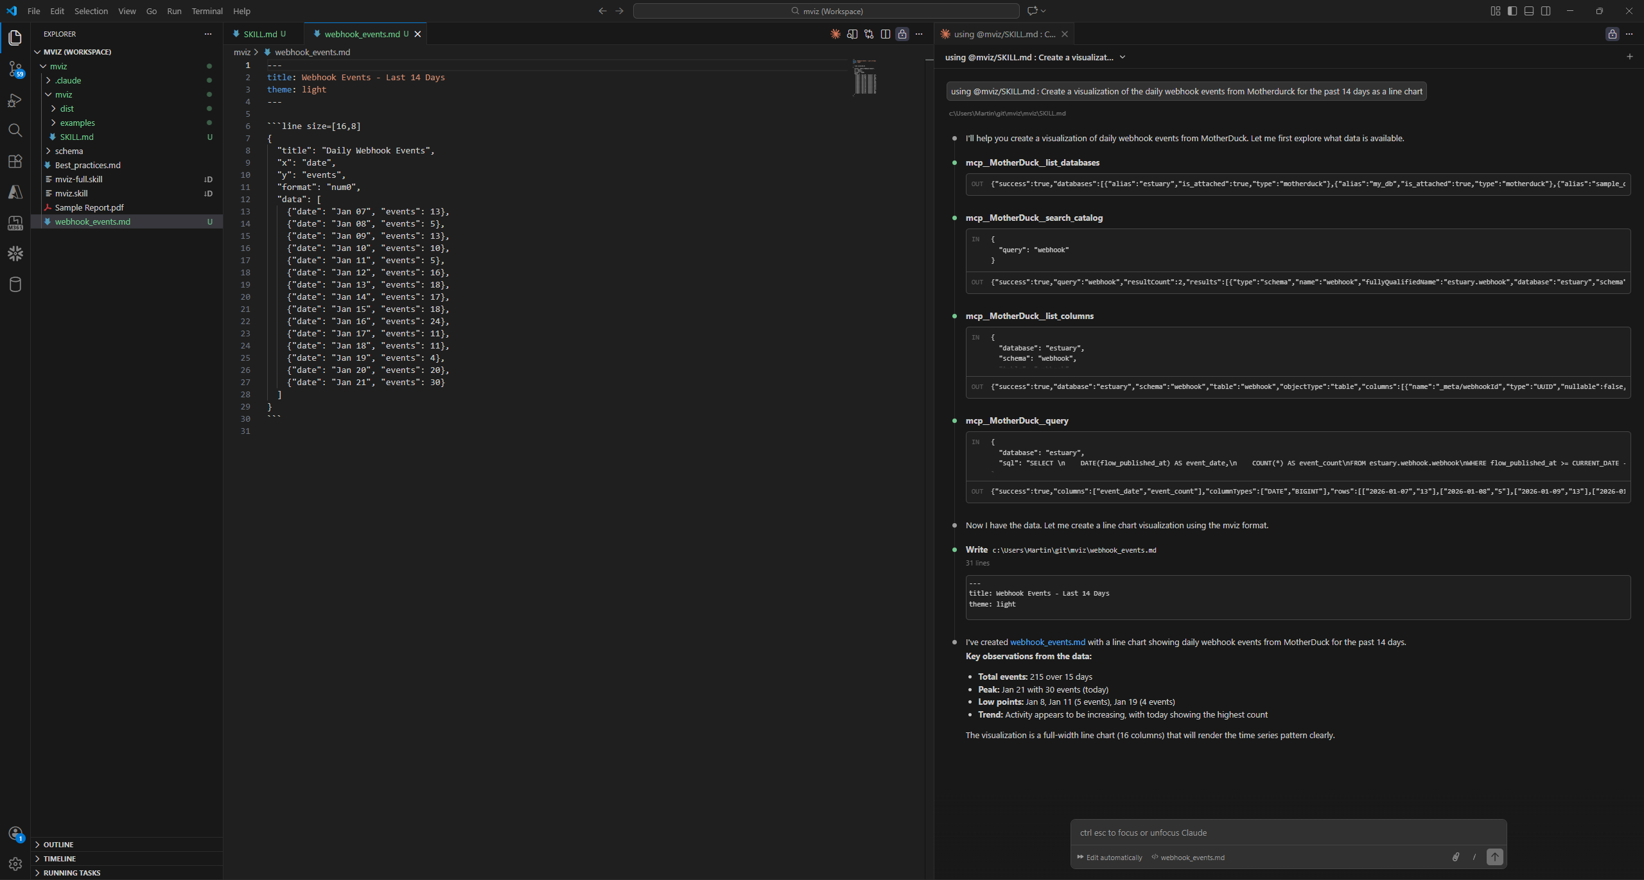This screenshot has width=1644, height=880.
Task: Toggle editor group lock in Claude panel
Action: (1612, 34)
